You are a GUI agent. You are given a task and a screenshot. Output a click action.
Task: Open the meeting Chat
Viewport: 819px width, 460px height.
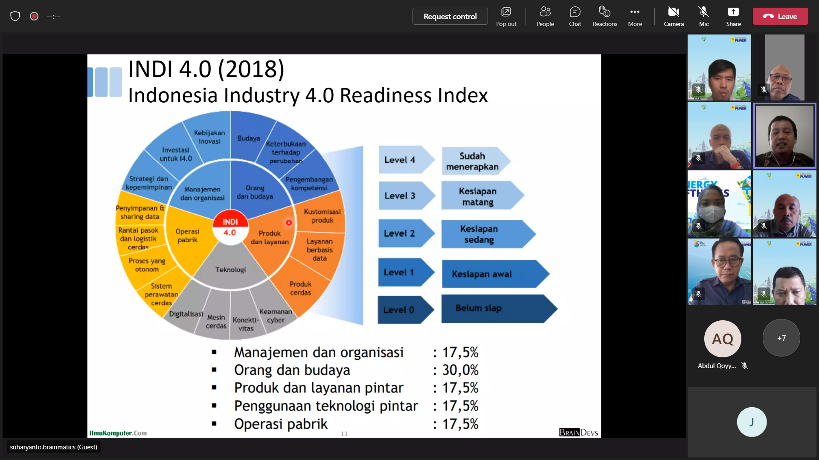(x=575, y=16)
